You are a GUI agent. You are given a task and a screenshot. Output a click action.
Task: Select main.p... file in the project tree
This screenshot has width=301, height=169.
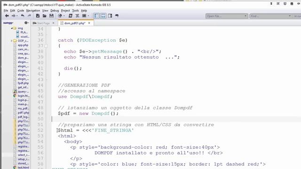23,104
